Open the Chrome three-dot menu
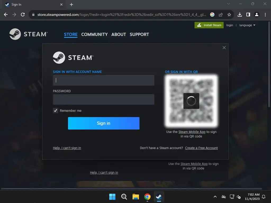The width and height of the screenshot is (271, 203). pos(265,15)
